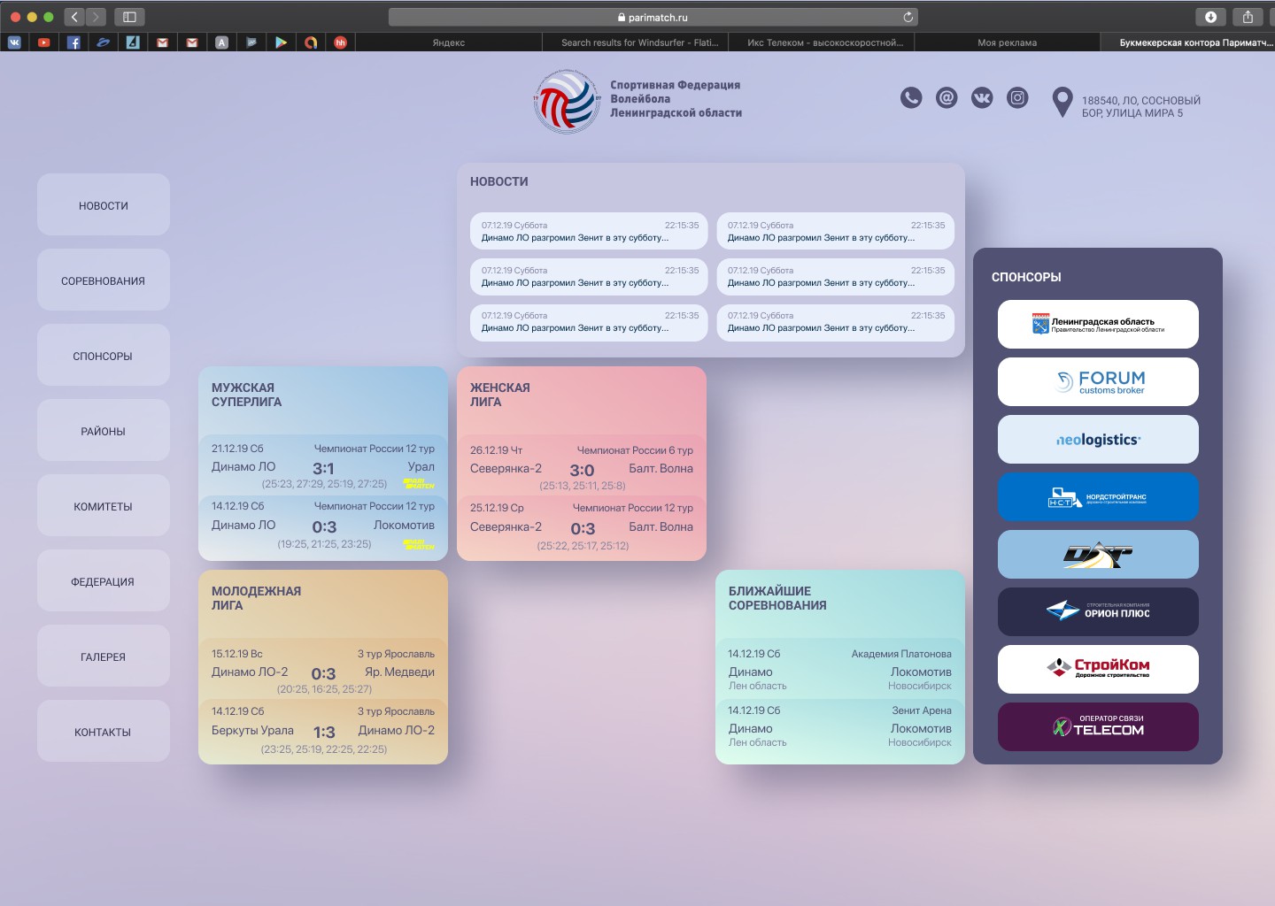This screenshot has width=1275, height=906.
Task: Click the location pin icon
Action: coord(1062,103)
